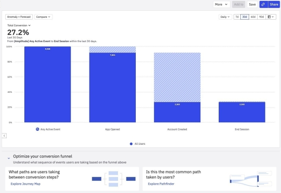Select the 90d time range

(261, 17)
